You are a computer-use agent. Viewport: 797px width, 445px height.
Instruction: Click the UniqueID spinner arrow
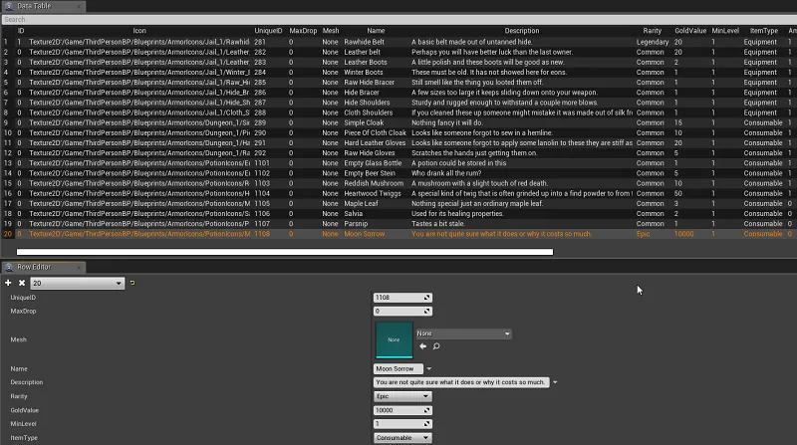pos(427,298)
